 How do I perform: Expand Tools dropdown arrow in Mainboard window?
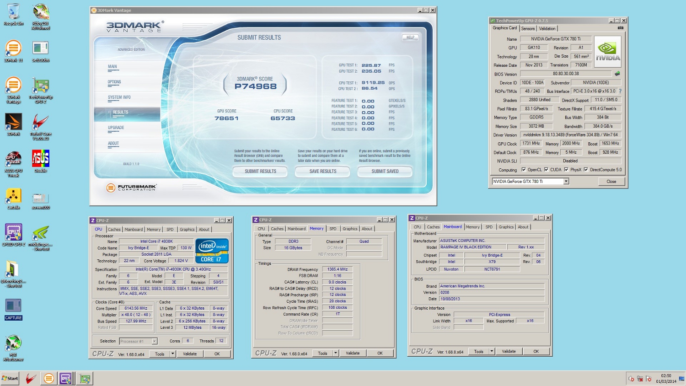pos(492,351)
